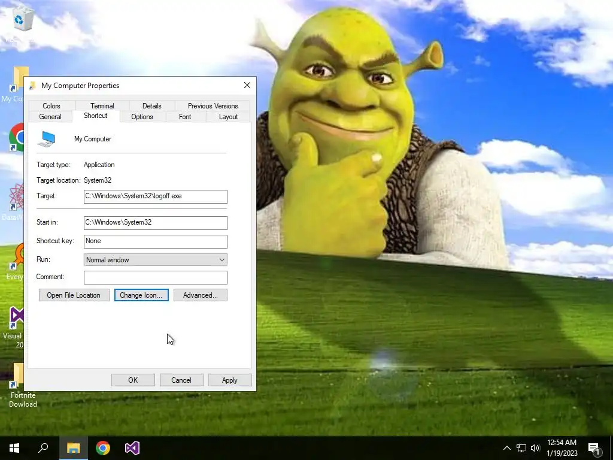This screenshot has width=613, height=460.
Task: Launch Visual Studio from the taskbar
Action: coord(132,448)
